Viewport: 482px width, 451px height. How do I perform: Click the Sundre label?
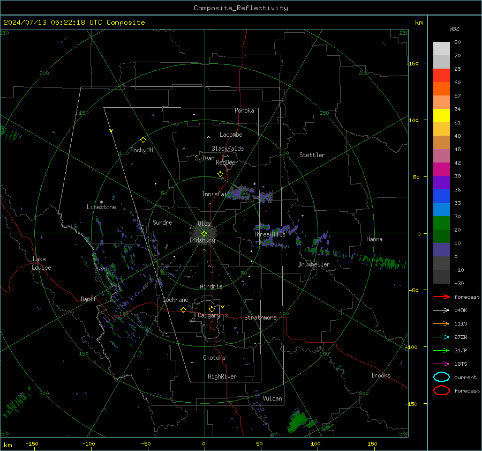tap(162, 223)
